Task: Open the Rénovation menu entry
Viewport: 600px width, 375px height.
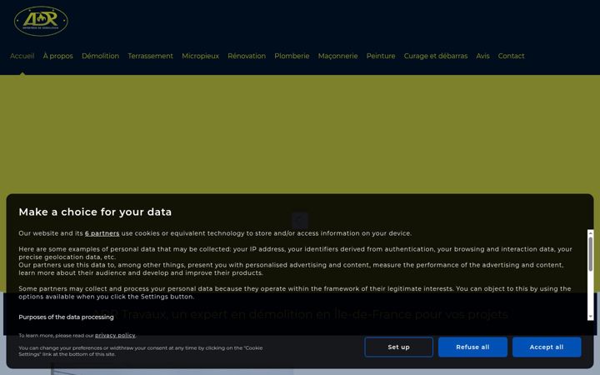Action: [x=247, y=56]
